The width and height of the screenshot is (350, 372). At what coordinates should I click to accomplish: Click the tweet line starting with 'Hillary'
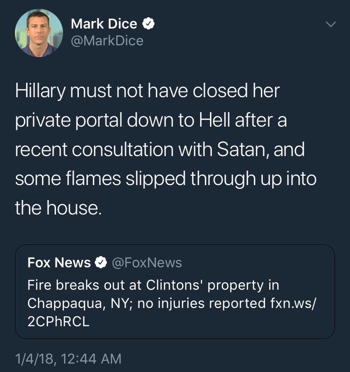click(147, 91)
